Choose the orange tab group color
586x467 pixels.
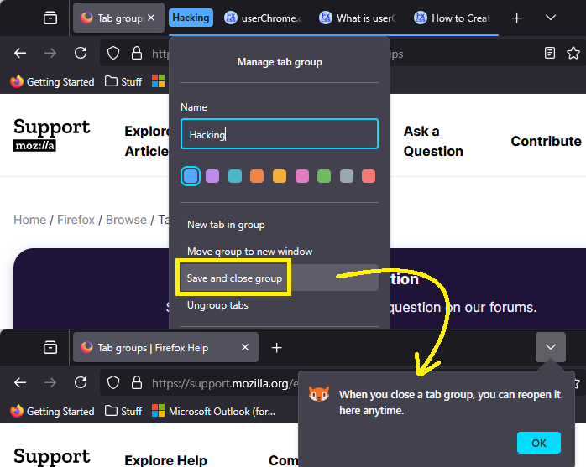click(257, 176)
